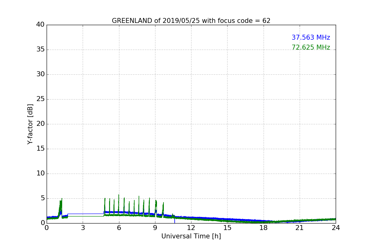Click x-axis tick label 21
This screenshot has height=248, width=373.
(x=300, y=228)
